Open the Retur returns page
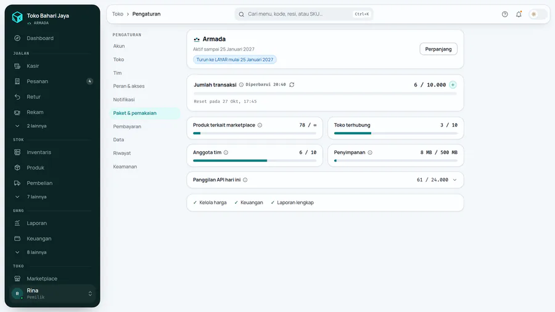The image size is (555, 312). pos(52,97)
